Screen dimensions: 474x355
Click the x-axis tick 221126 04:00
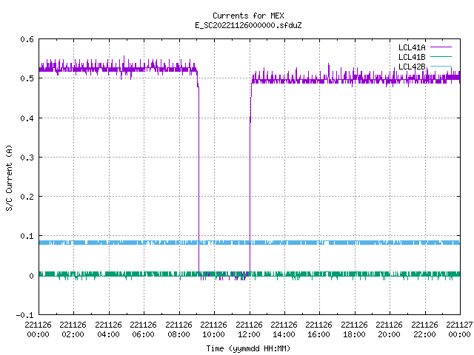[x=108, y=330]
